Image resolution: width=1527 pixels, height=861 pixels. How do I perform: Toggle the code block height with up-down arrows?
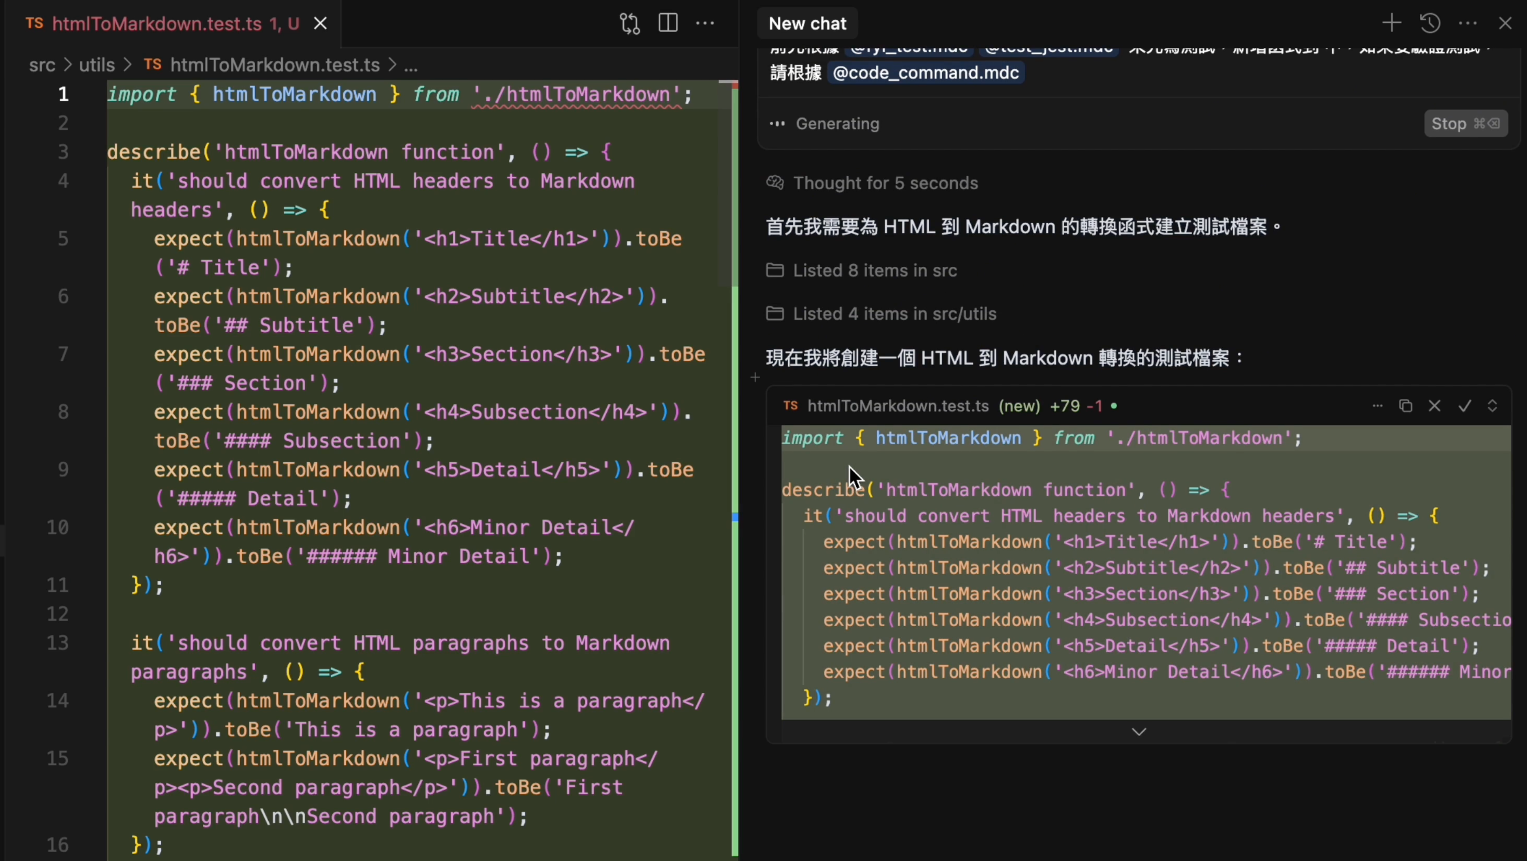tap(1492, 406)
